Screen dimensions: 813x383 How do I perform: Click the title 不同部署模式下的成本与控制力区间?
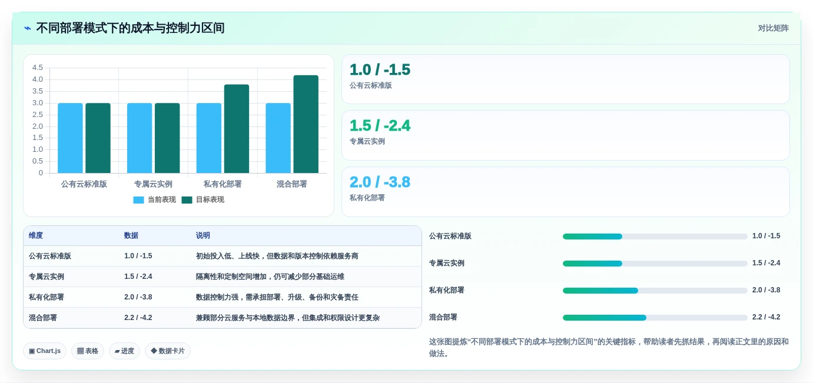pos(130,28)
